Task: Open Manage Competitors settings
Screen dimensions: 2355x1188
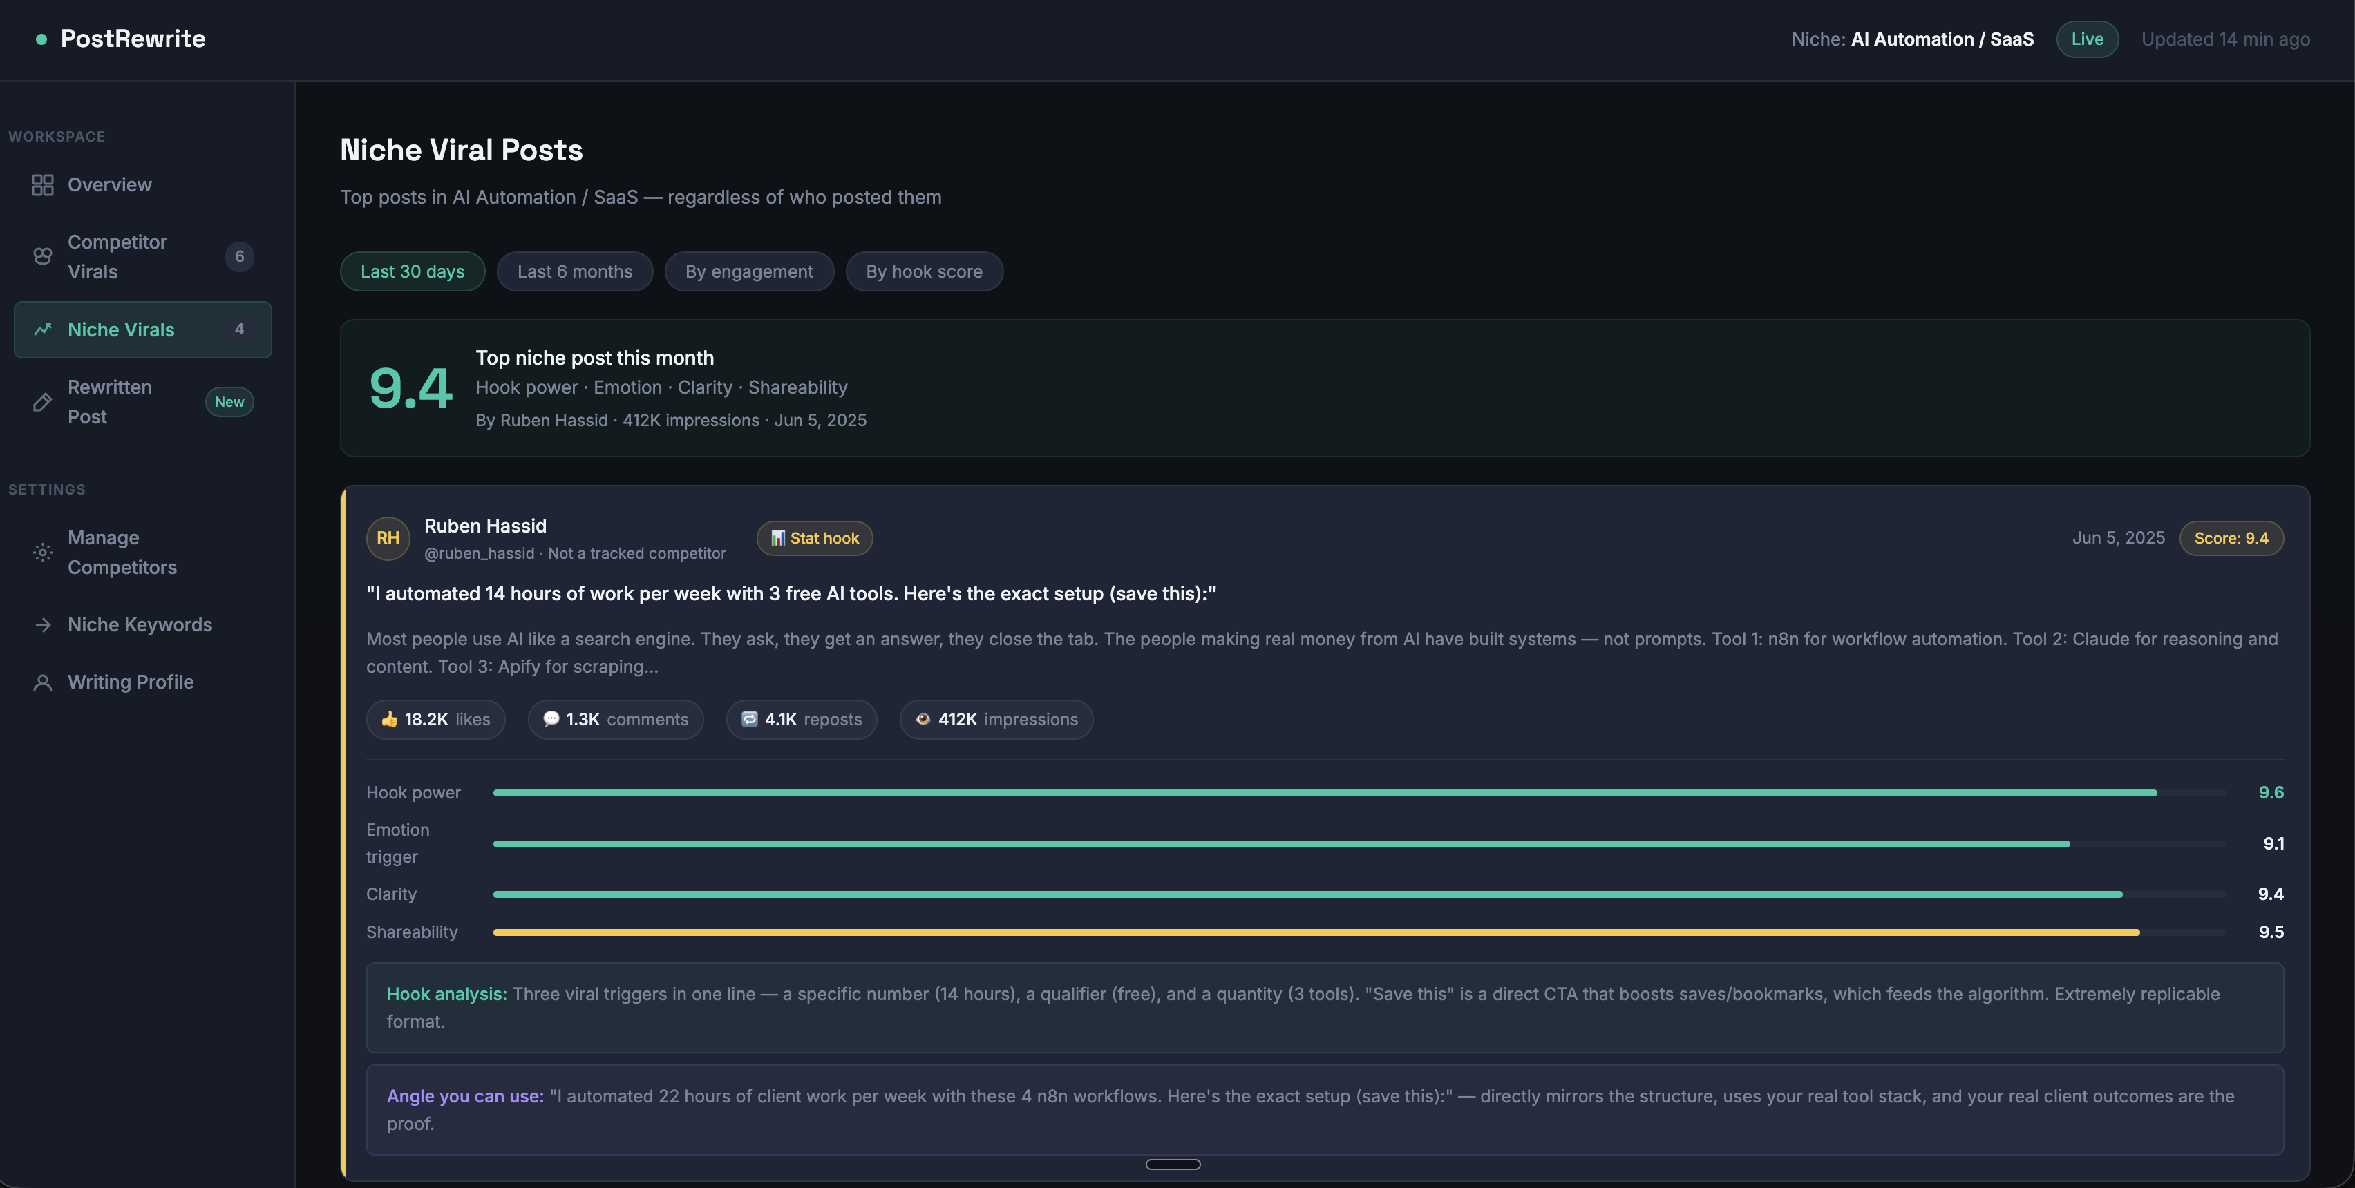Action: tap(142, 553)
